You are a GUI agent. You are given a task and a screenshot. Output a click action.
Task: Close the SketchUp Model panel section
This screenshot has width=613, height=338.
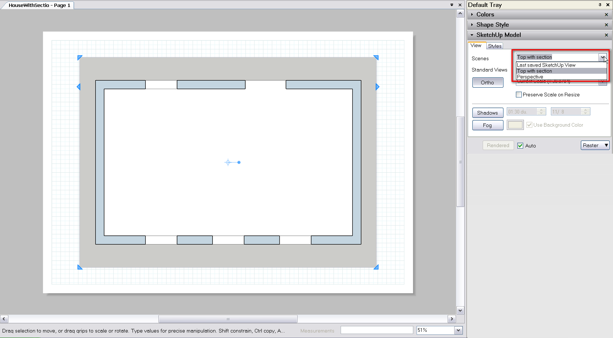[606, 35]
